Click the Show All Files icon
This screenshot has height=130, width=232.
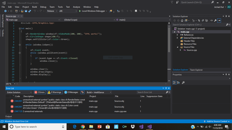pyautogui.click(x=206, y=21)
